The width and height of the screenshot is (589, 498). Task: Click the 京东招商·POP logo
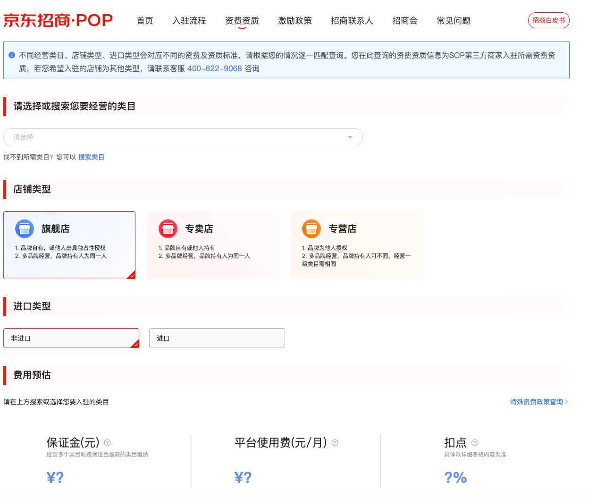58,21
